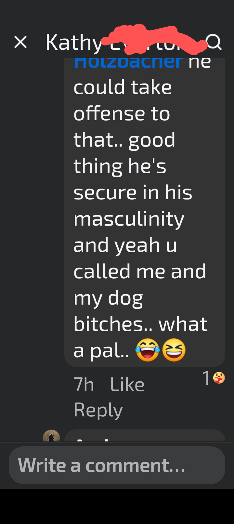
Task: Tap the red-scribbled surname in the header
Action: tap(153, 39)
